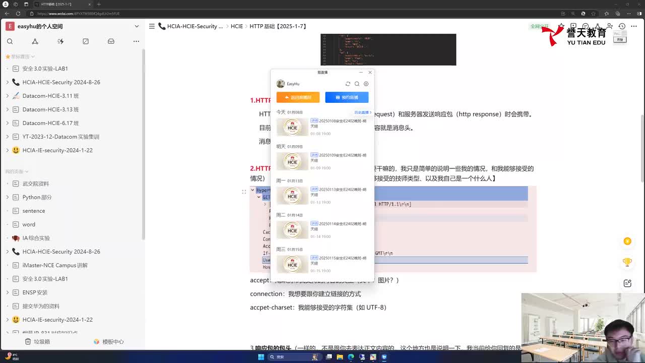Click the lightning quick-action icon in sidebar
Viewport: 645px width, 363px height.
point(60,41)
